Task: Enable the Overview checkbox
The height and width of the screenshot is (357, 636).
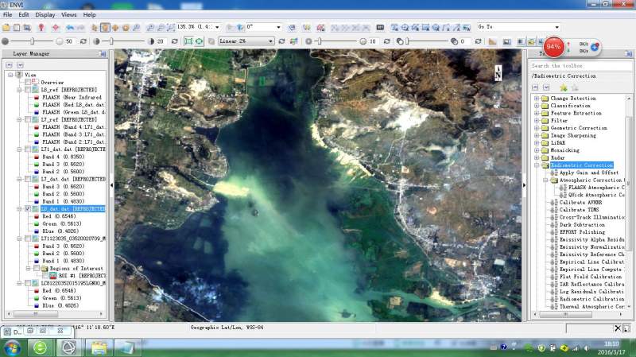Action: click(x=28, y=83)
